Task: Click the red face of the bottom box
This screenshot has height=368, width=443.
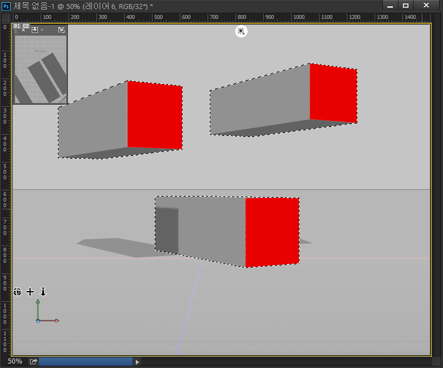Action: 272,232
